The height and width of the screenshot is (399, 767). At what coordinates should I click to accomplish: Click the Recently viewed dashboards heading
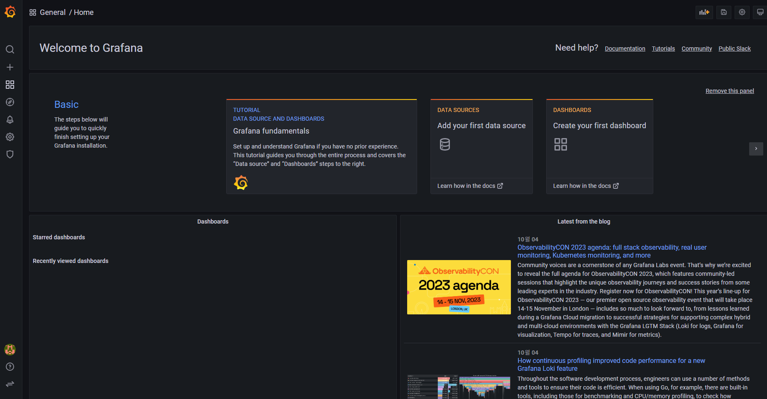[71, 261]
